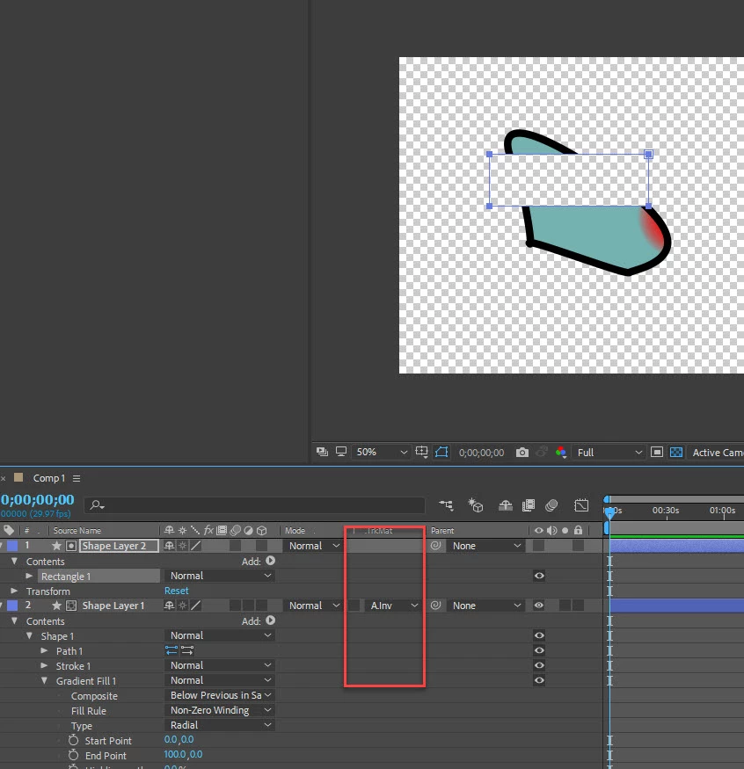
Task: Toggle visibility eye for Shape Layer 1
Action: [539, 606]
